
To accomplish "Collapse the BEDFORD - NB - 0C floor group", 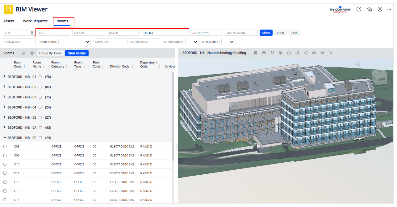I will pyautogui.click(x=4, y=138).
